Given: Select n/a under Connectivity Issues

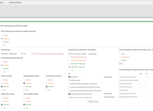Looking at the screenshot, I should 46,90.
